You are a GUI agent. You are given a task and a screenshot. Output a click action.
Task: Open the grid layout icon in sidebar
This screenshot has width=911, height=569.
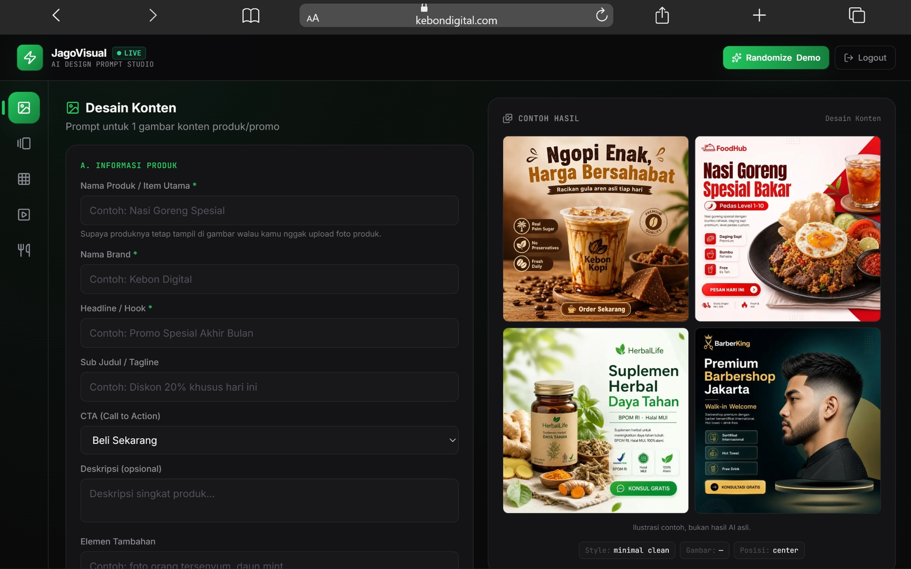tap(24, 179)
